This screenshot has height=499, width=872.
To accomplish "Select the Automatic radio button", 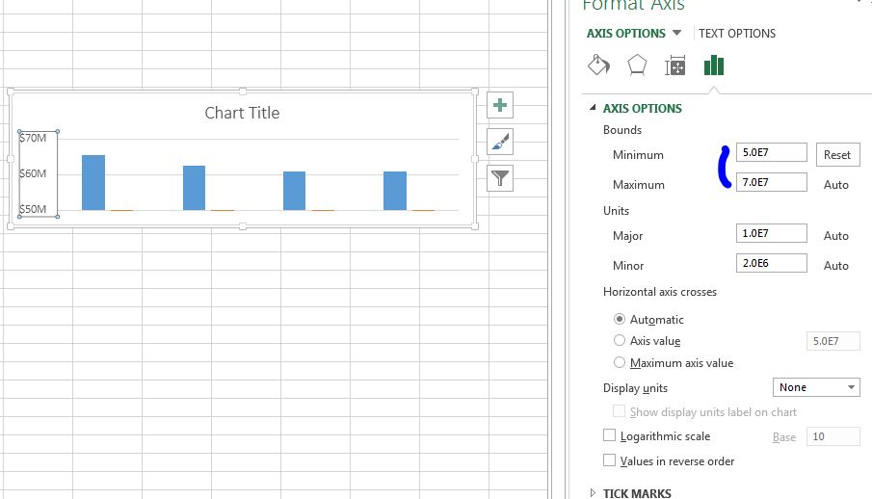I will pyautogui.click(x=620, y=319).
